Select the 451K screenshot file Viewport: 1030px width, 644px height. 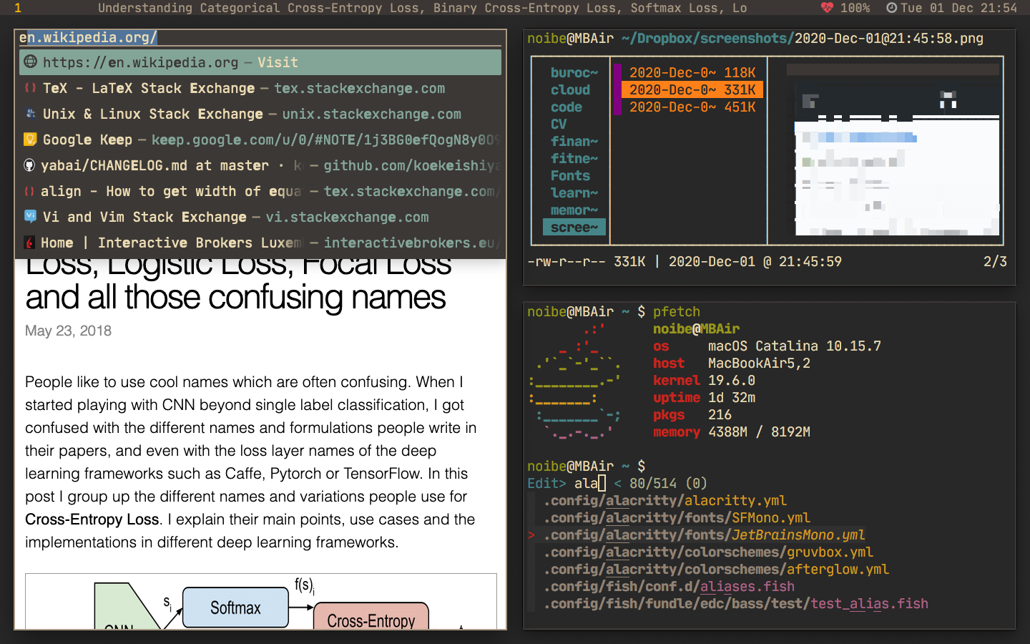click(x=692, y=107)
